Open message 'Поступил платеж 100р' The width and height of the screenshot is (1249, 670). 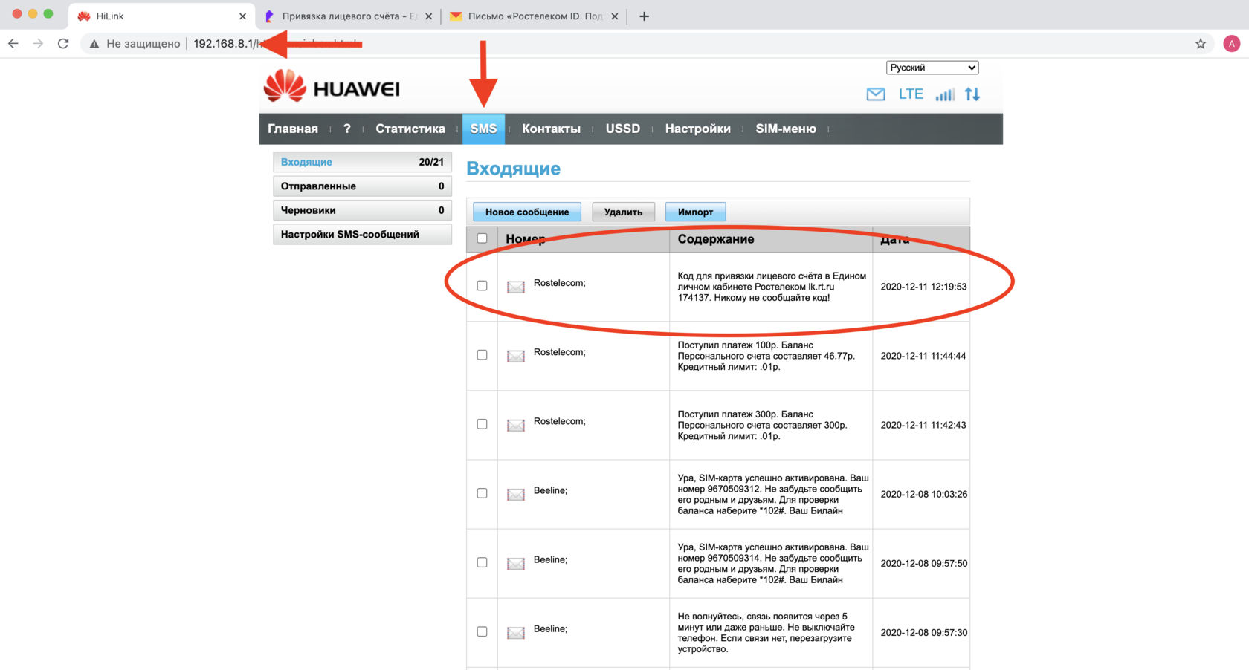[766, 356]
